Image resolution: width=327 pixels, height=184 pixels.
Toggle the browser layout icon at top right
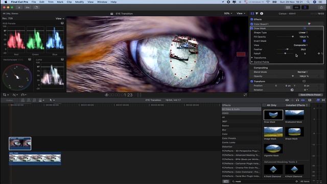pyautogui.click(x=288, y=8)
